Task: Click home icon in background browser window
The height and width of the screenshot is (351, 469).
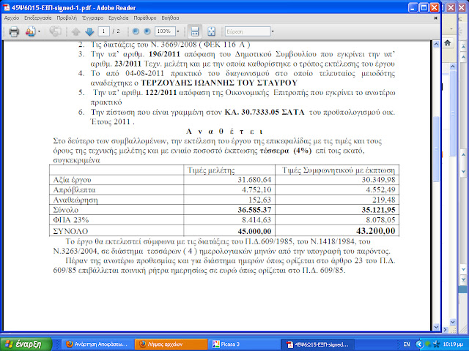Action: pos(448,43)
